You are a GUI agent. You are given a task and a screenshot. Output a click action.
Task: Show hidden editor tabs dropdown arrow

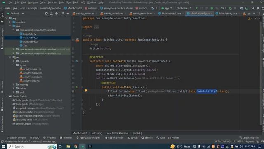254,14
